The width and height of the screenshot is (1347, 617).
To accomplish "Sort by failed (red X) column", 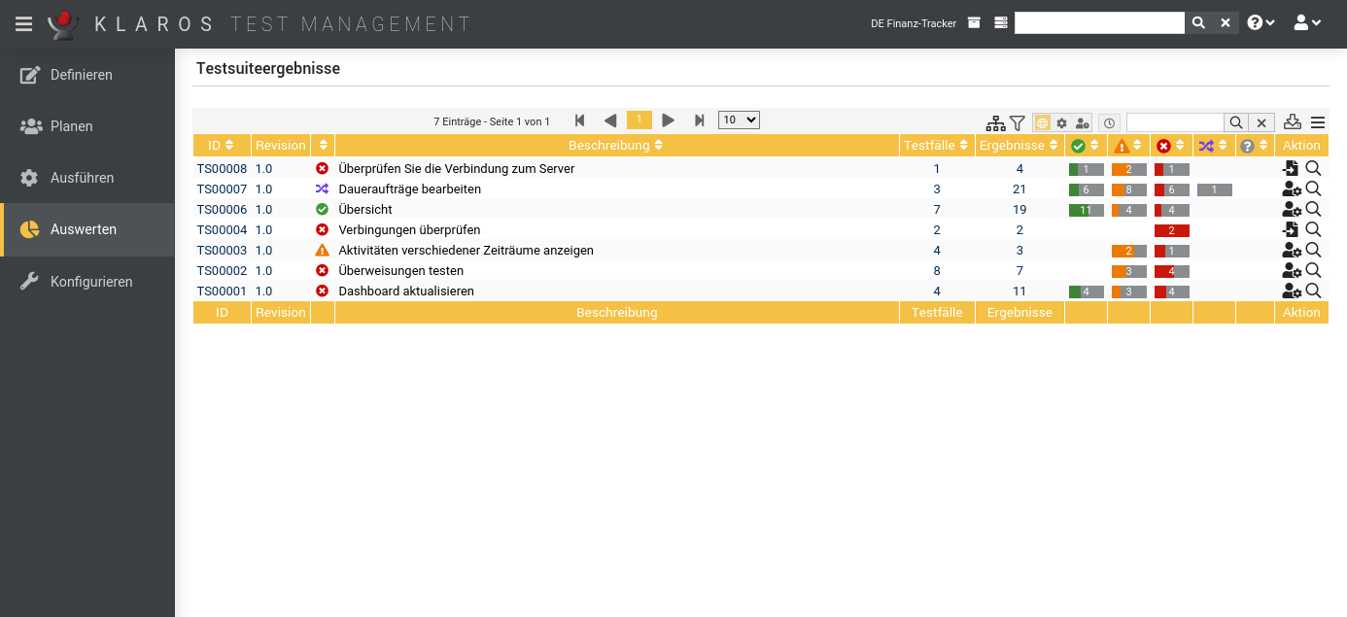I will [x=1171, y=146].
